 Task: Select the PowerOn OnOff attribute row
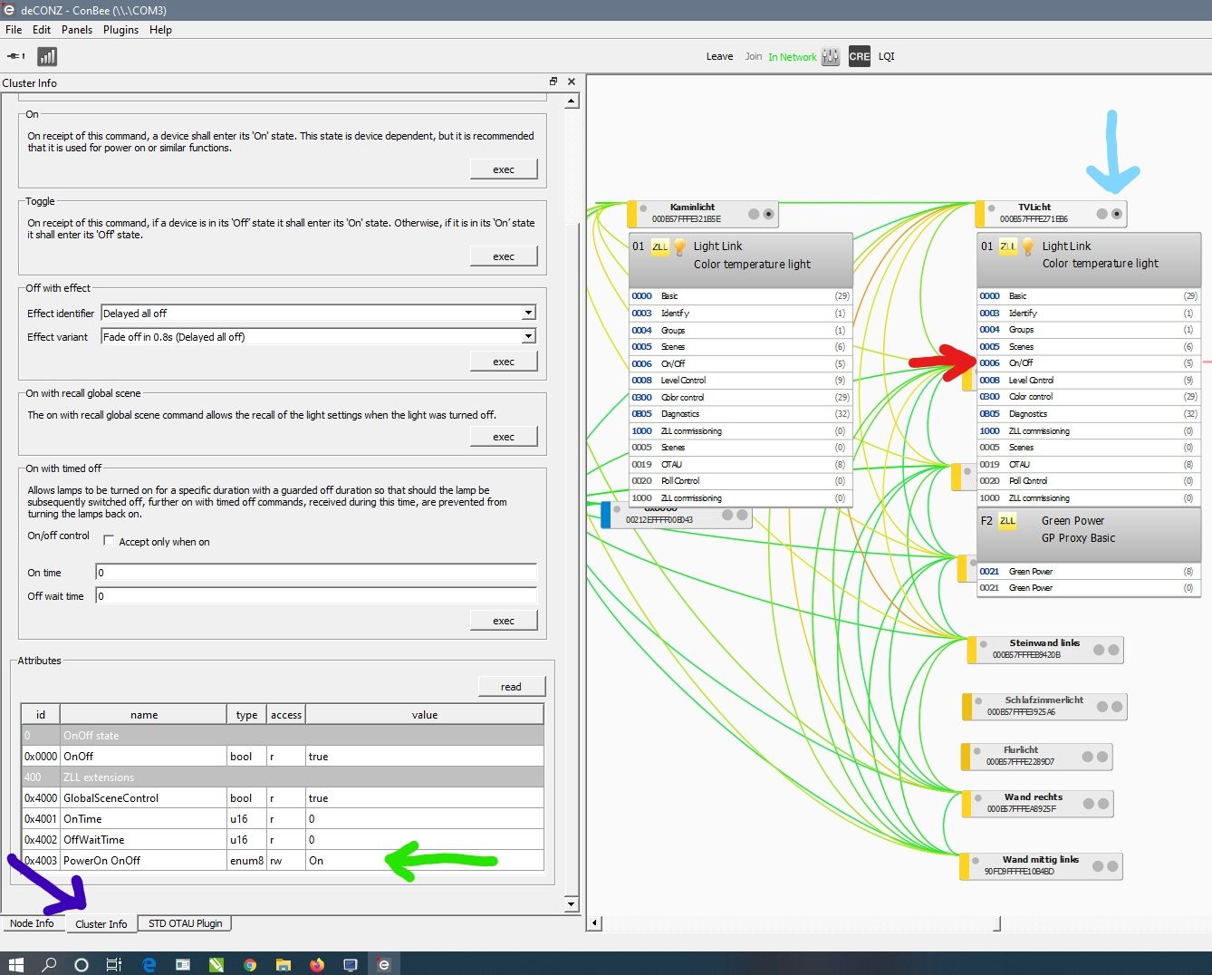[283, 861]
